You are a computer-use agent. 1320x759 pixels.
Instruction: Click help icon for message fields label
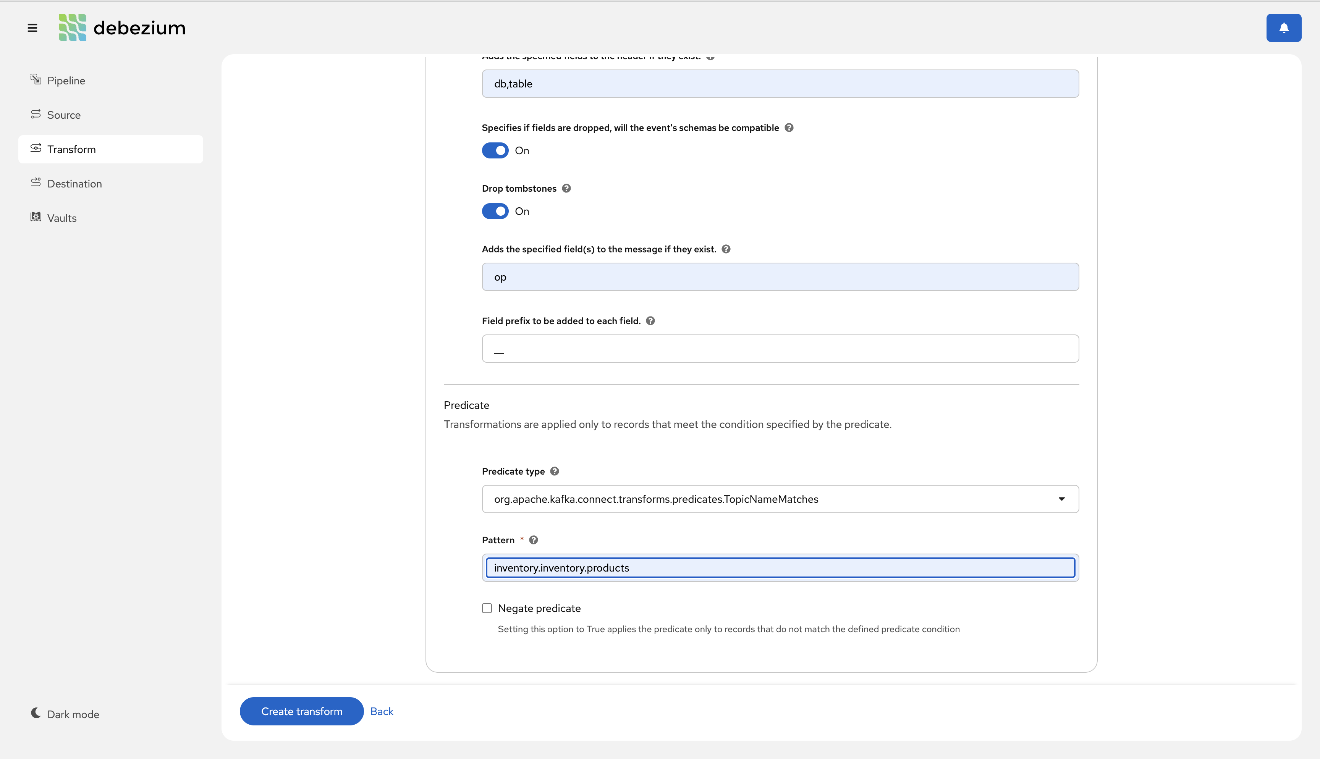click(x=726, y=249)
